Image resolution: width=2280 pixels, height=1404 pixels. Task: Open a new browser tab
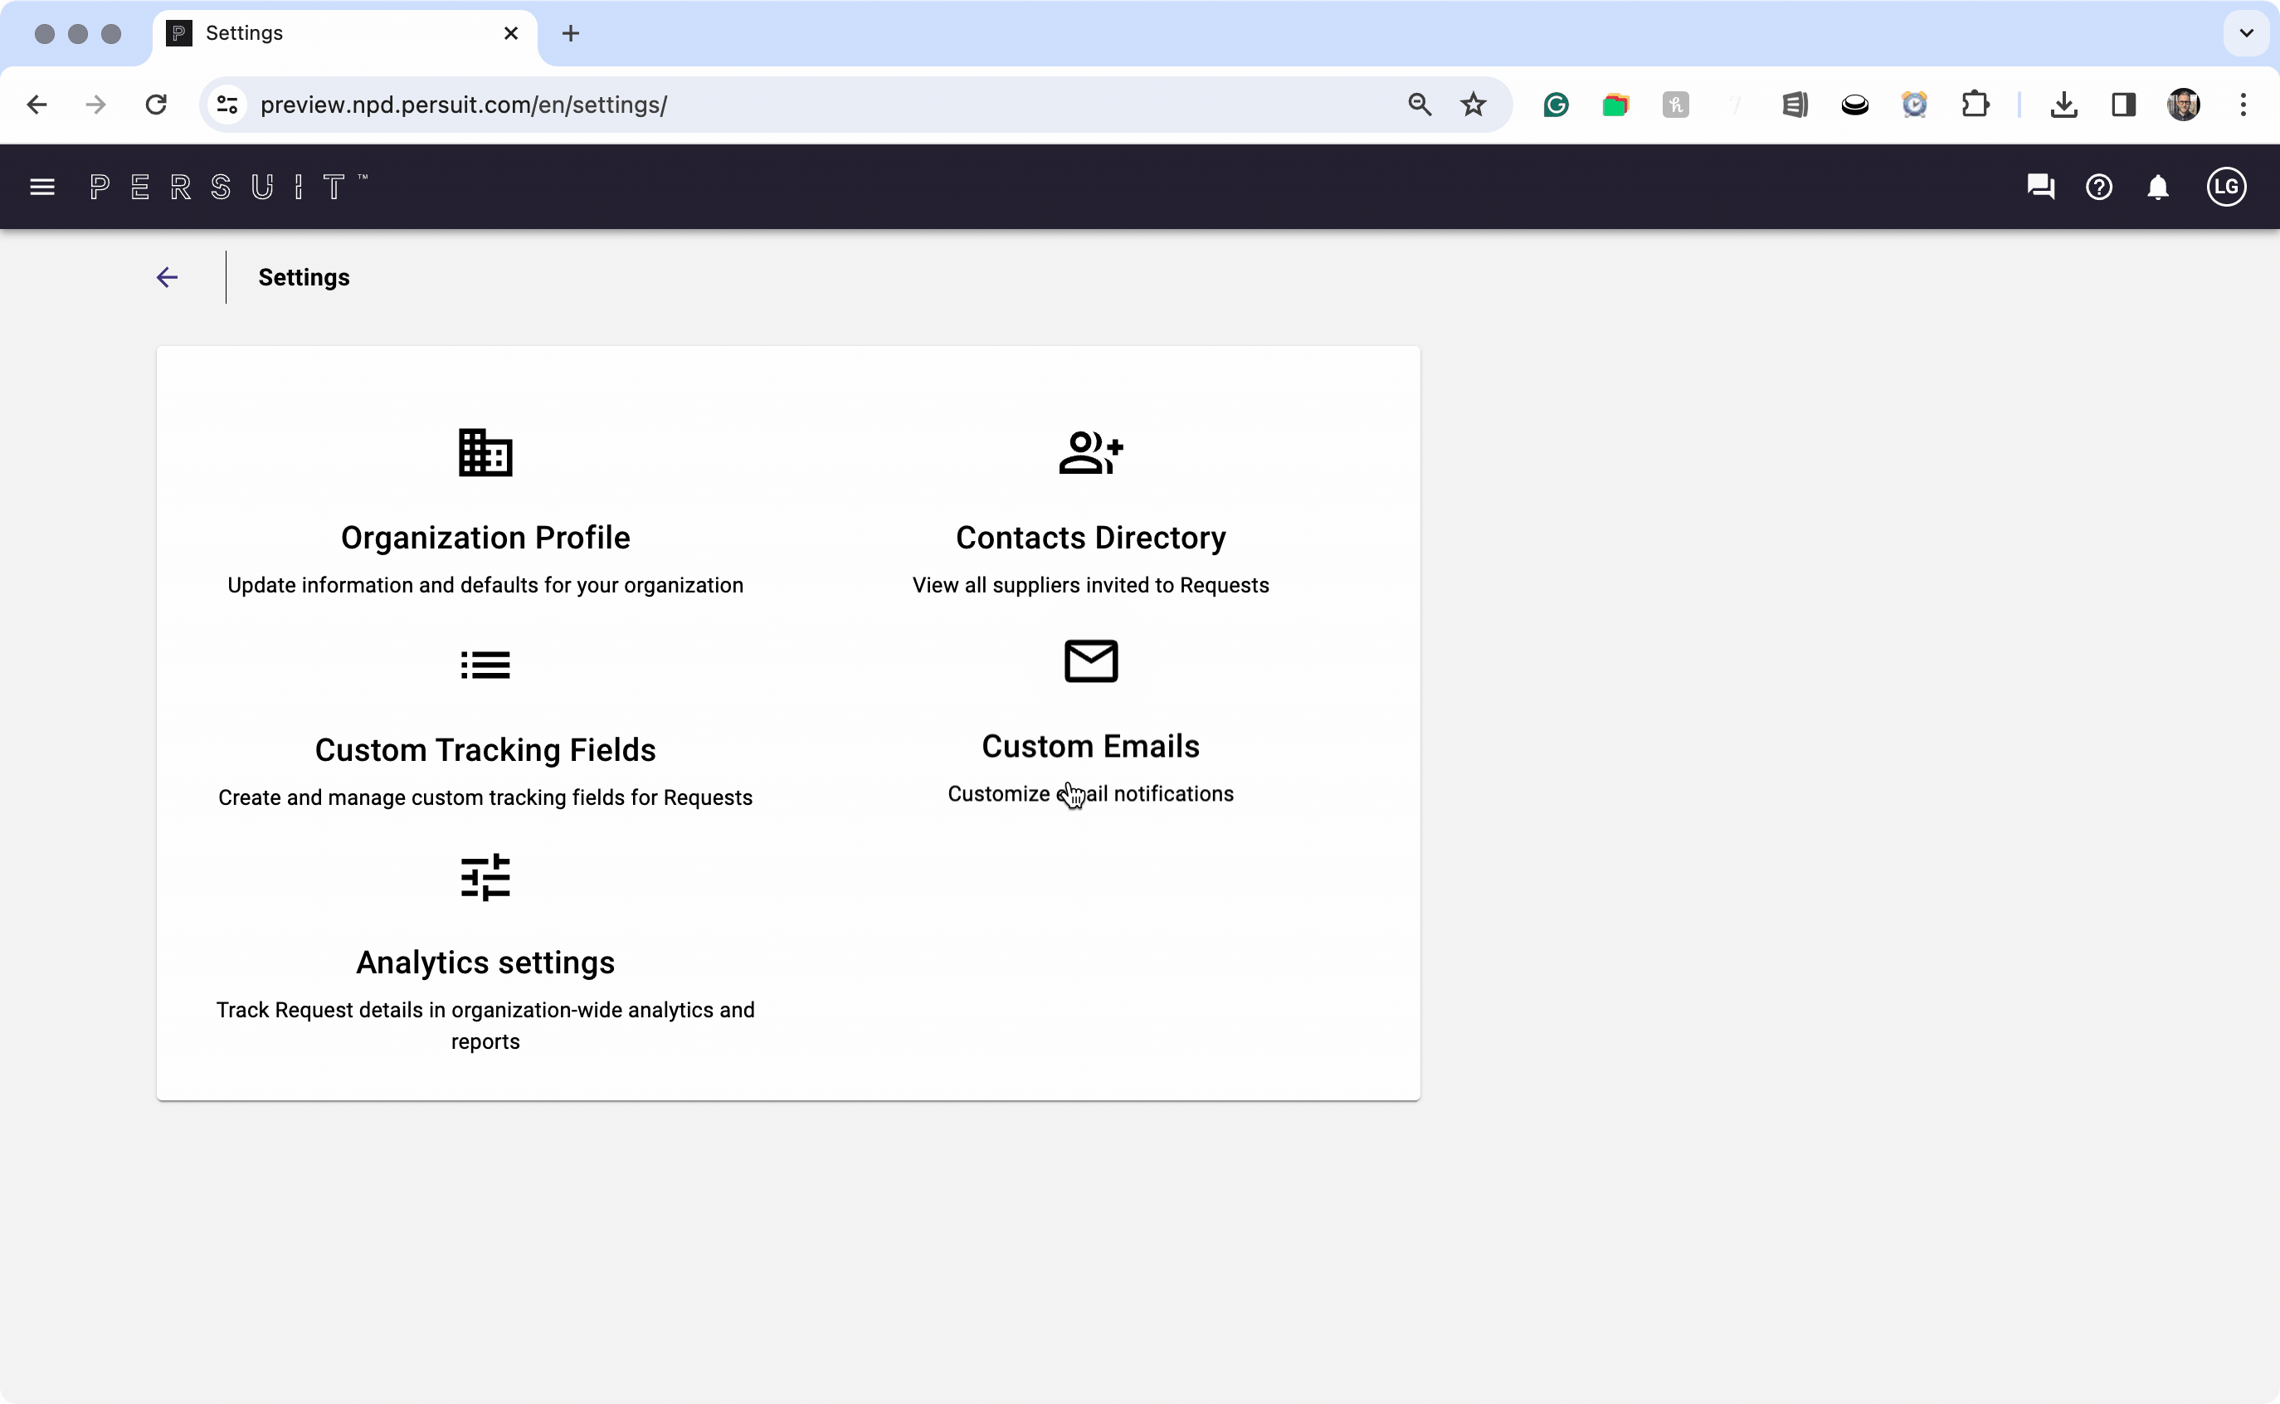pos(571,33)
